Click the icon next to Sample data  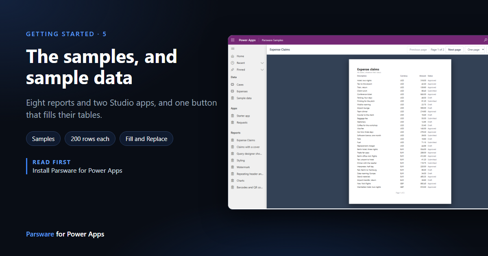[x=232, y=98]
